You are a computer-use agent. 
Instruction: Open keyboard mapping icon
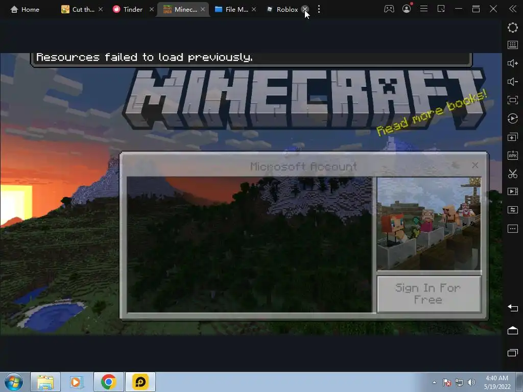pos(513,45)
